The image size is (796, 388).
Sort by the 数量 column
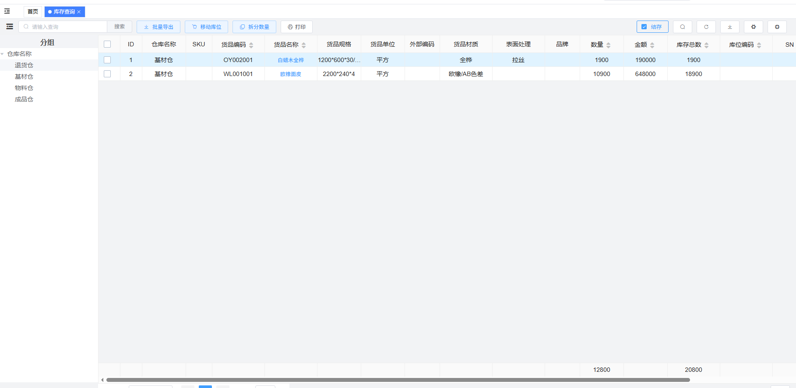click(x=608, y=45)
